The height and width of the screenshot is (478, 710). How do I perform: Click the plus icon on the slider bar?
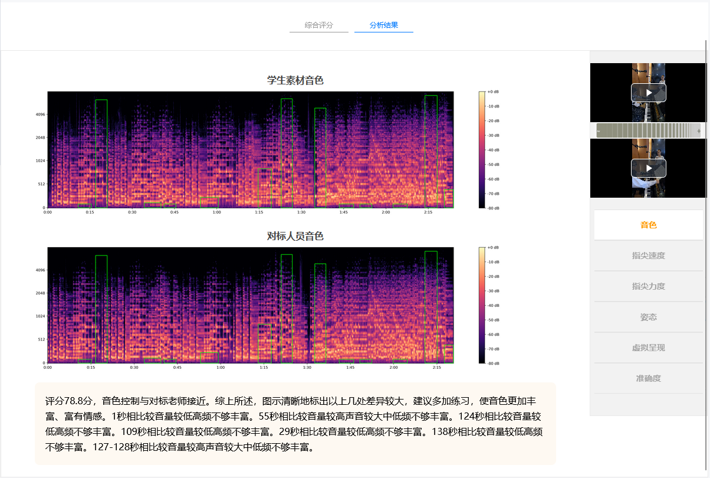coord(699,131)
